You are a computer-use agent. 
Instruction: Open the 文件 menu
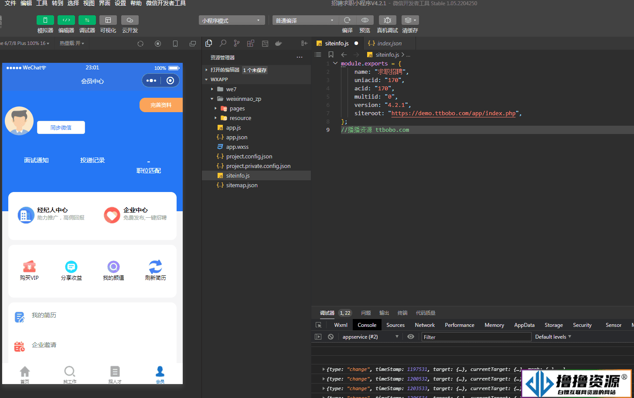point(10,3)
